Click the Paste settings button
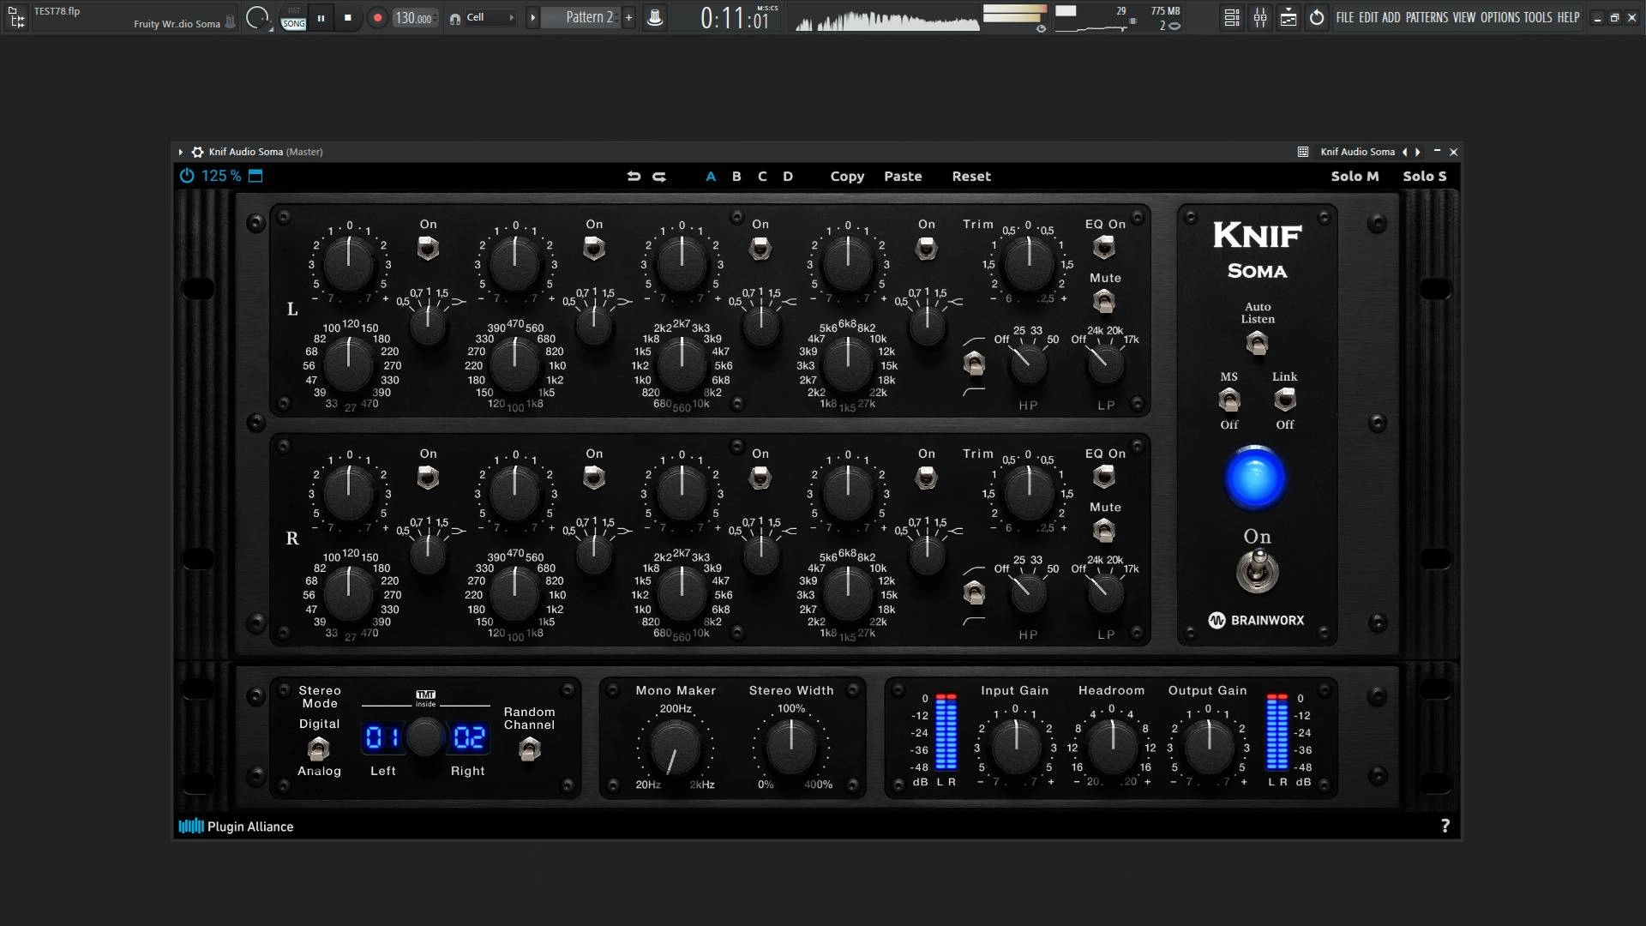 click(x=903, y=176)
